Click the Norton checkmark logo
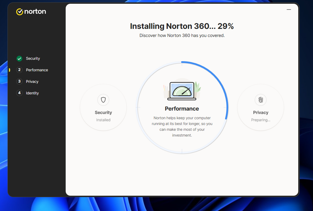The height and width of the screenshot is (211, 313). click(20, 12)
